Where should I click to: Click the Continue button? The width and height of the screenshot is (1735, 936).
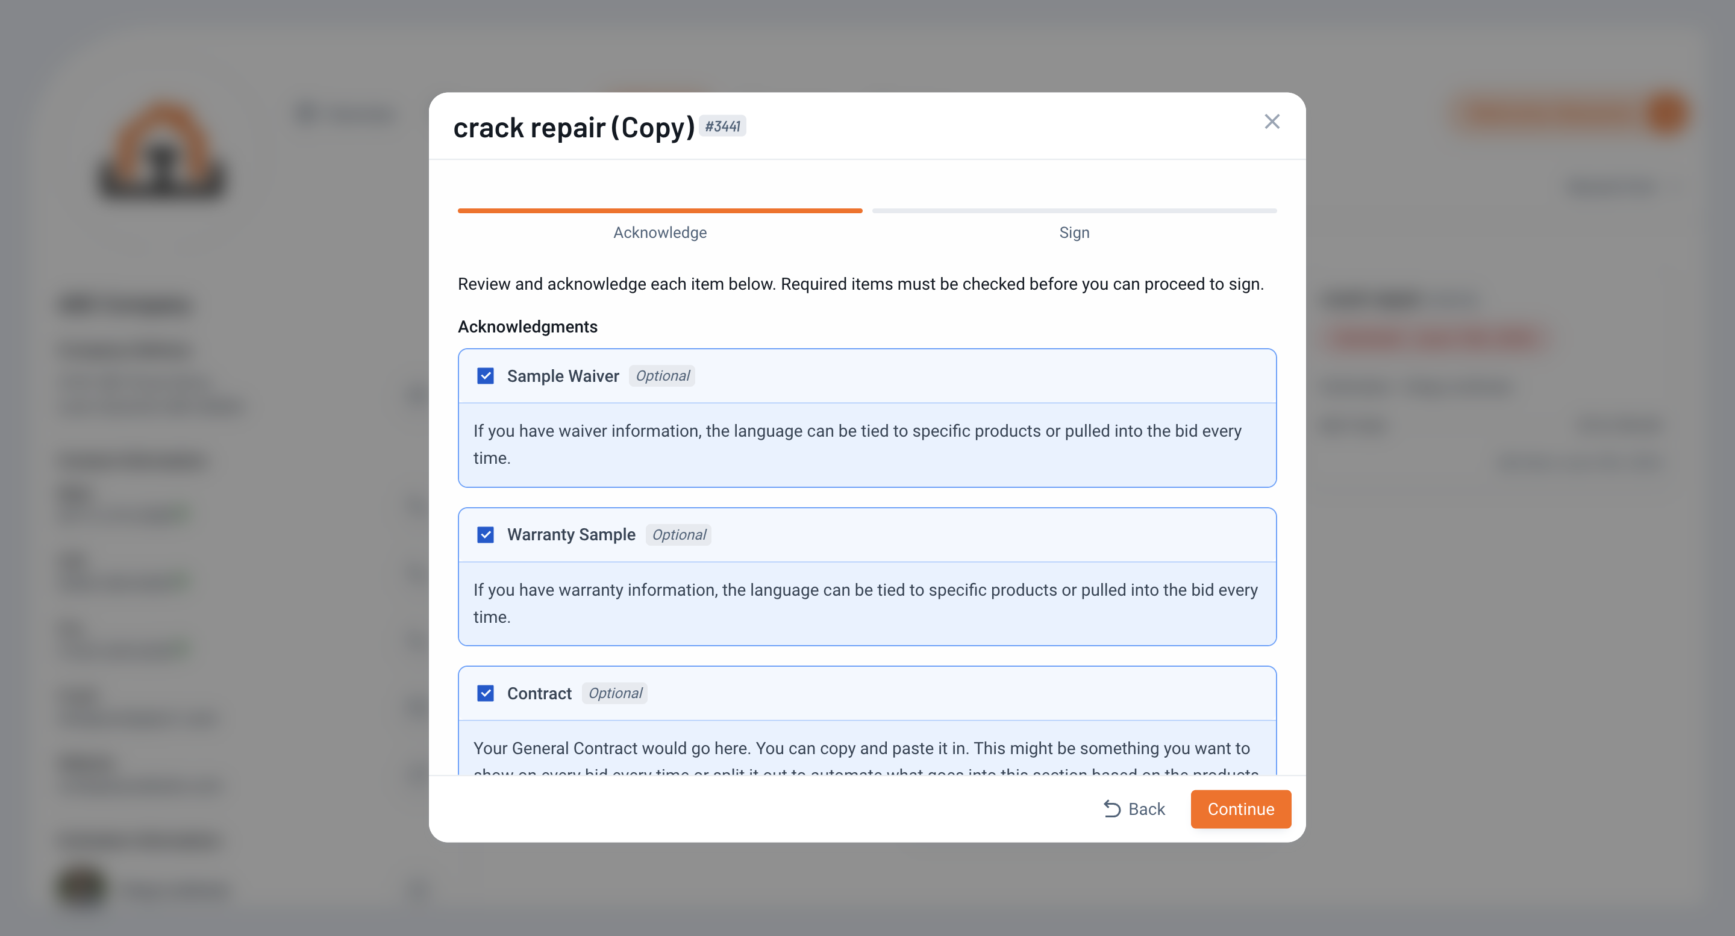pyautogui.click(x=1240, y=809)
